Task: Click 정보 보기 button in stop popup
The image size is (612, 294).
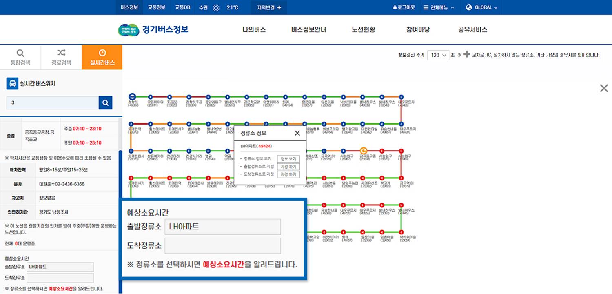Action: point(288,159)
